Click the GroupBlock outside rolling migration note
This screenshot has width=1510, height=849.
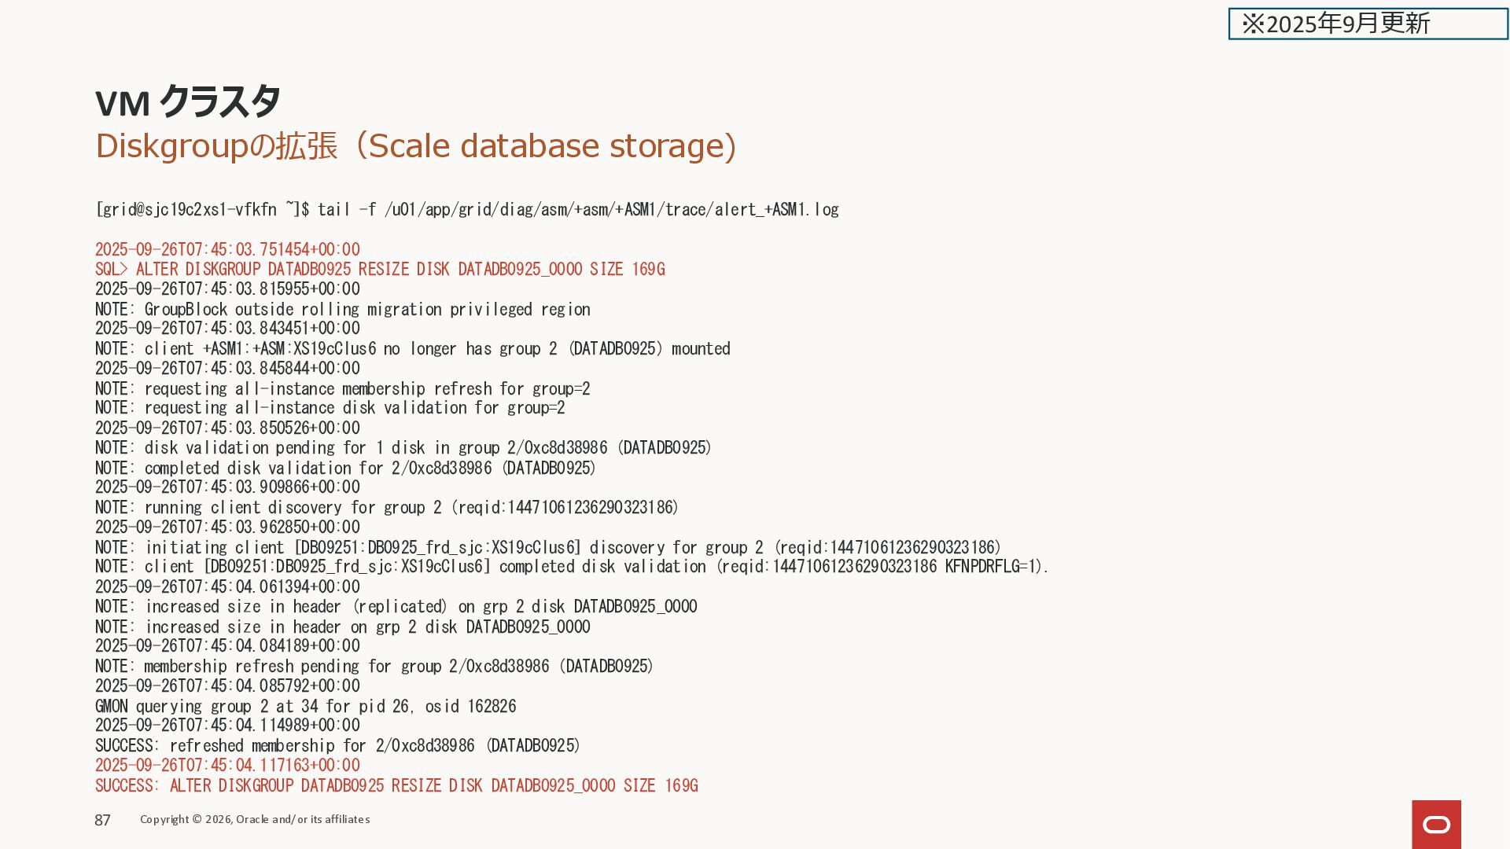pos(343,310)
